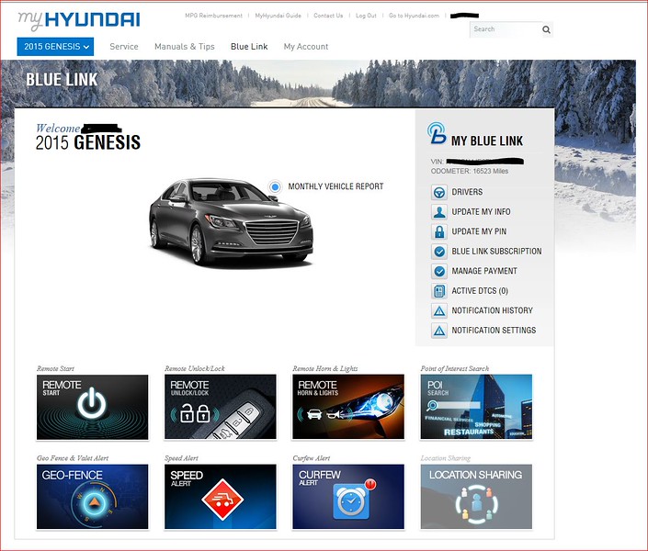Open the Manuals & Tips menu
This screenshot has height=551, width=648.
pyautogui.click(x=185, y=47)
